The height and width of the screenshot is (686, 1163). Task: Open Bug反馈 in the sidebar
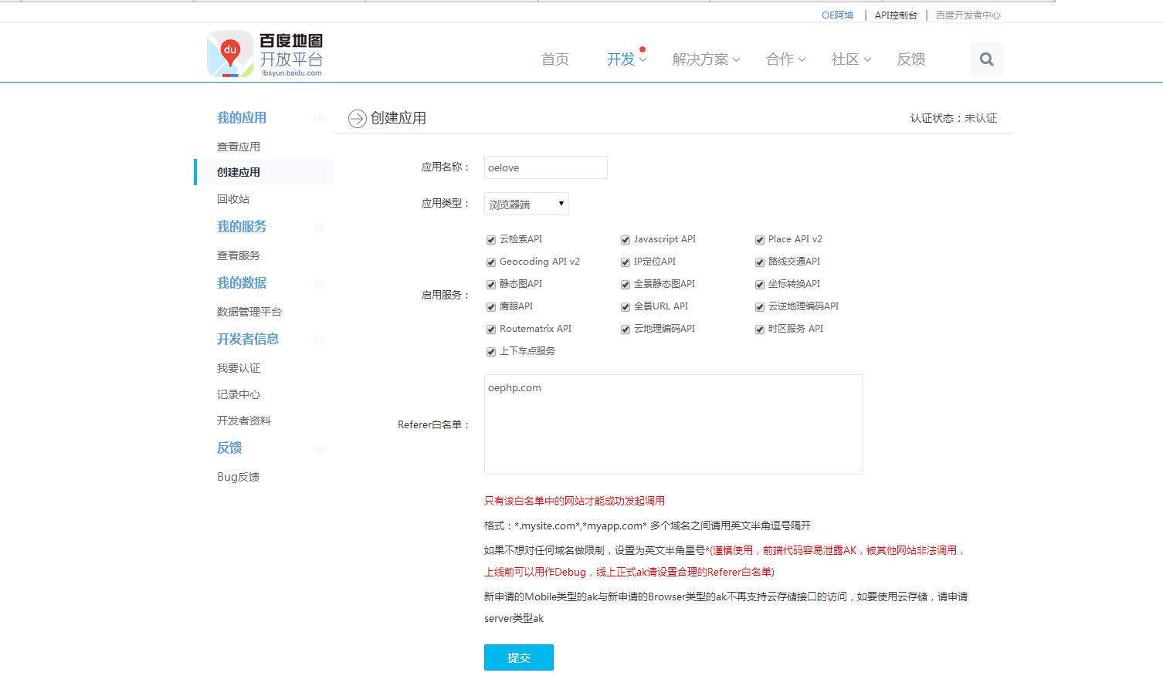[239, 477]
